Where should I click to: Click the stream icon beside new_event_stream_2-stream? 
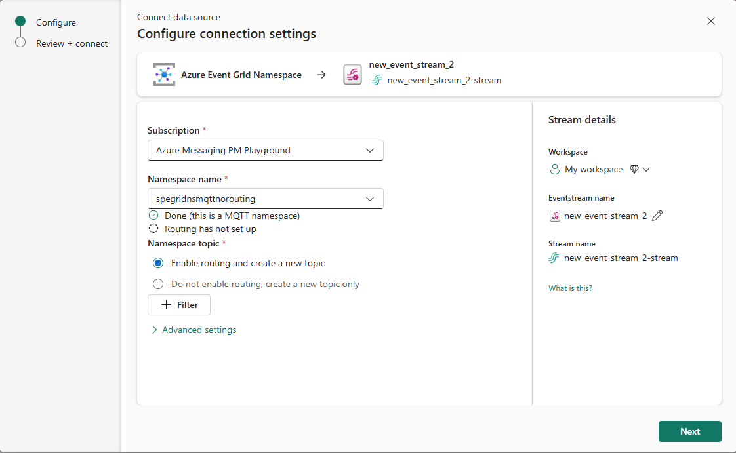coord(554,258)
